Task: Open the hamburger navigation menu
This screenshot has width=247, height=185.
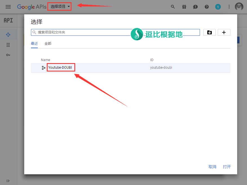Action: pos(8,7)
